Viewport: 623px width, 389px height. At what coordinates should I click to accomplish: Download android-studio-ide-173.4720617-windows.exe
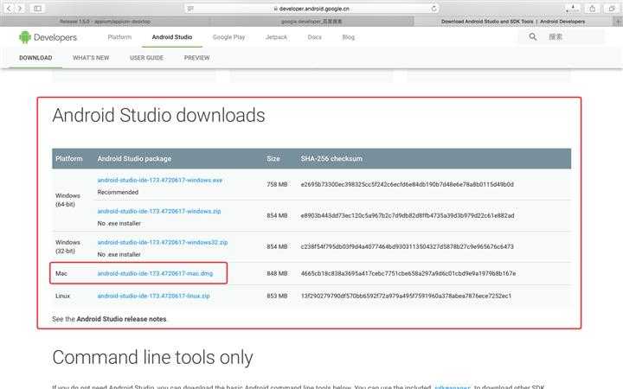click(x=160, y=180)
